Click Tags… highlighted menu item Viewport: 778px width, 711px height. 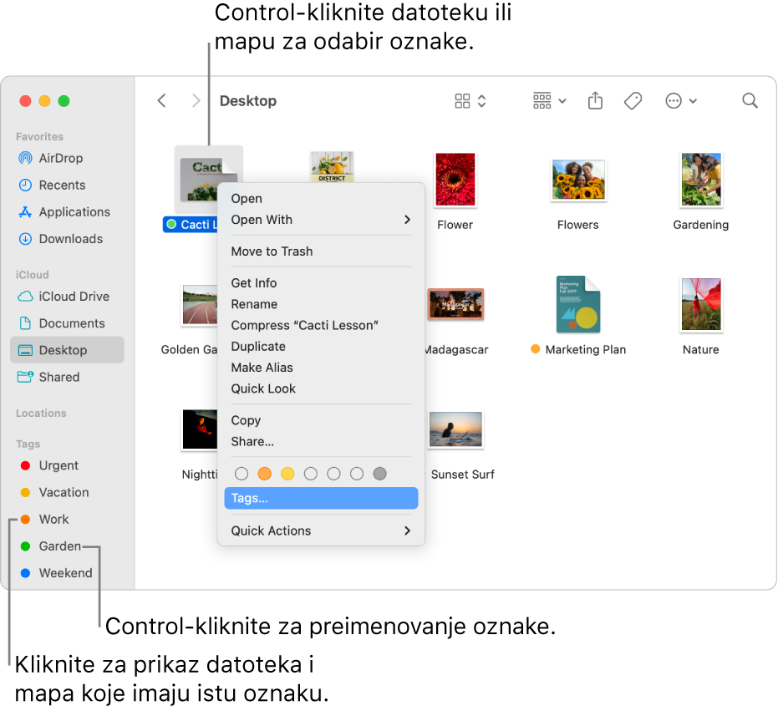pyautogui.click(x=321, y=498)
